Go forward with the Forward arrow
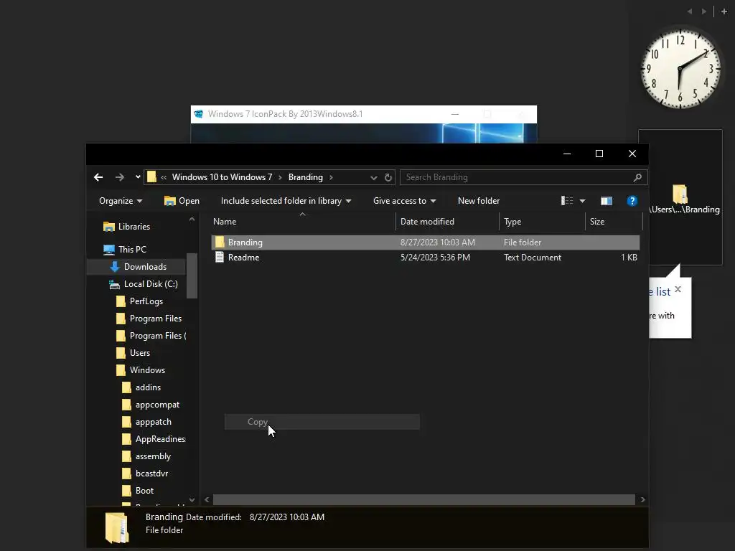The image size is (735, 551). tap(120, 177)
